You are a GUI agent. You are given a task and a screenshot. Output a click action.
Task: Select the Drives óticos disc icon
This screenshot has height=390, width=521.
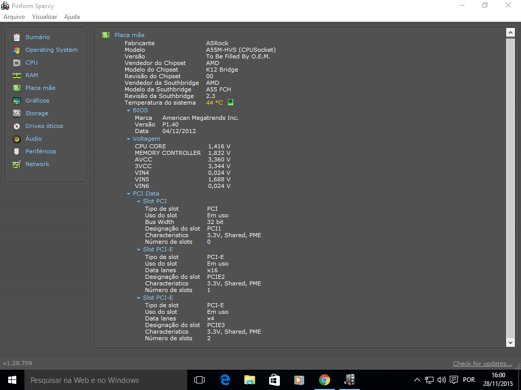17,126
